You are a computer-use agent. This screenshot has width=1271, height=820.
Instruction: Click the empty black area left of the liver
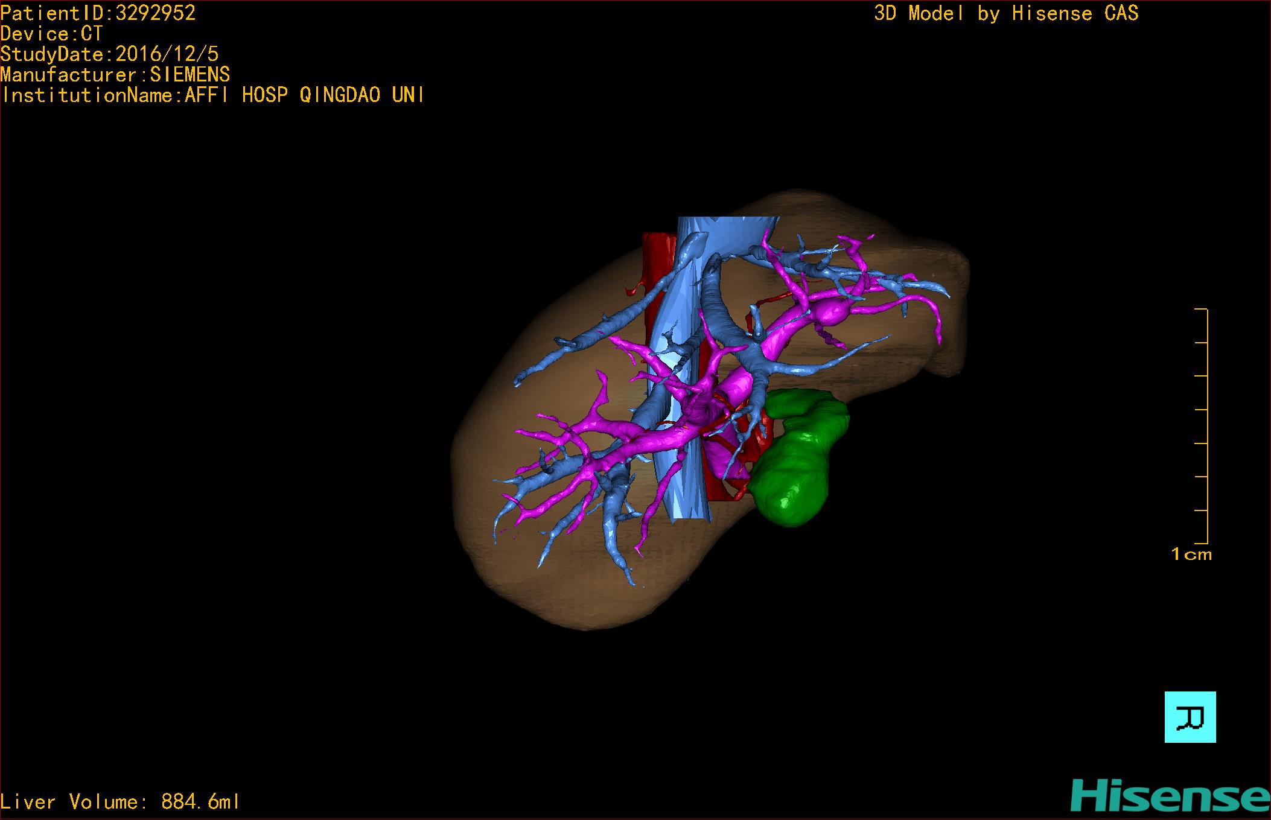pos(241,422)
